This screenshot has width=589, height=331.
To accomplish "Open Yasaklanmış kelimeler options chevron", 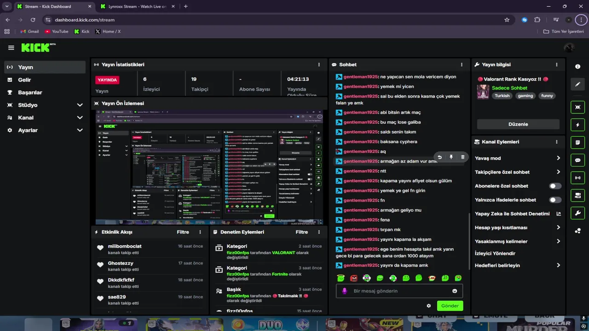I will tap(558, 241).
